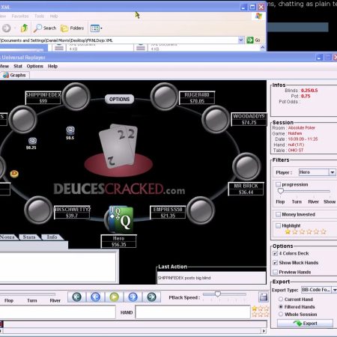Click SHIPPINFEDEX player avatar seat
Viewport: 337px width, 337px height.
[x=76, y=97]
